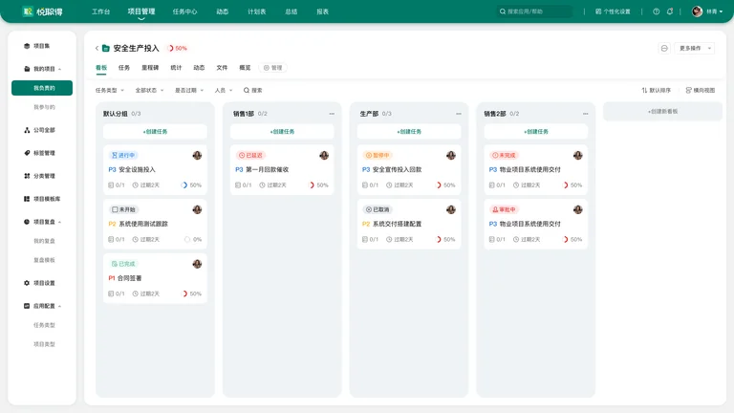Click overdue clock icon on 安全宣传投入回款 card
This screenshot has height=413, width=734.
point(389,185)
